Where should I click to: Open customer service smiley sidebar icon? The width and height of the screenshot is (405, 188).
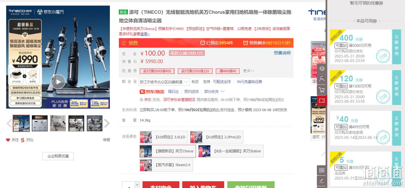click(322, 69)
